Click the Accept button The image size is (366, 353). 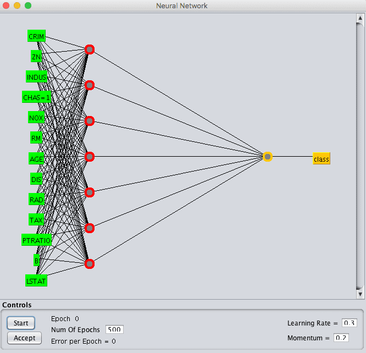24,338
